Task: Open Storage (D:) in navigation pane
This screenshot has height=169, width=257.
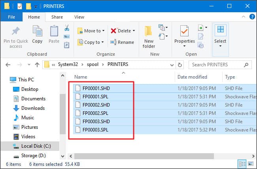Action: click(x=30, y=156)
